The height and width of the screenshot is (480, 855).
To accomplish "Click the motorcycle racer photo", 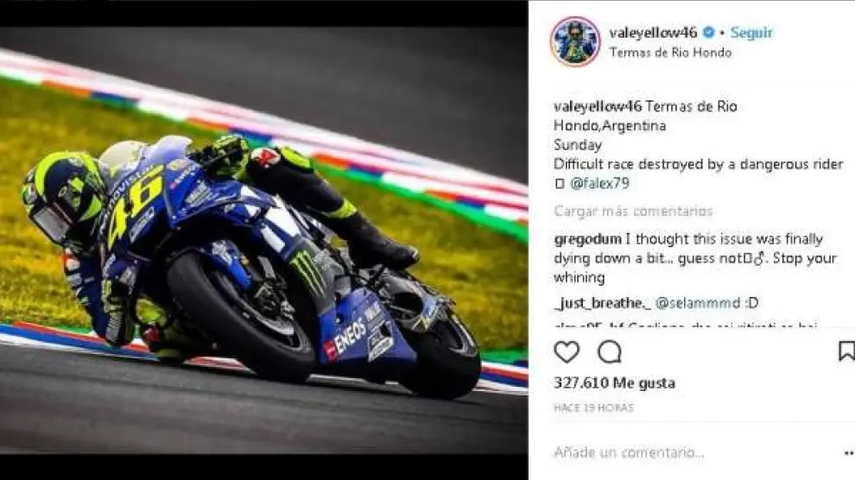I will tap(264, 240).
